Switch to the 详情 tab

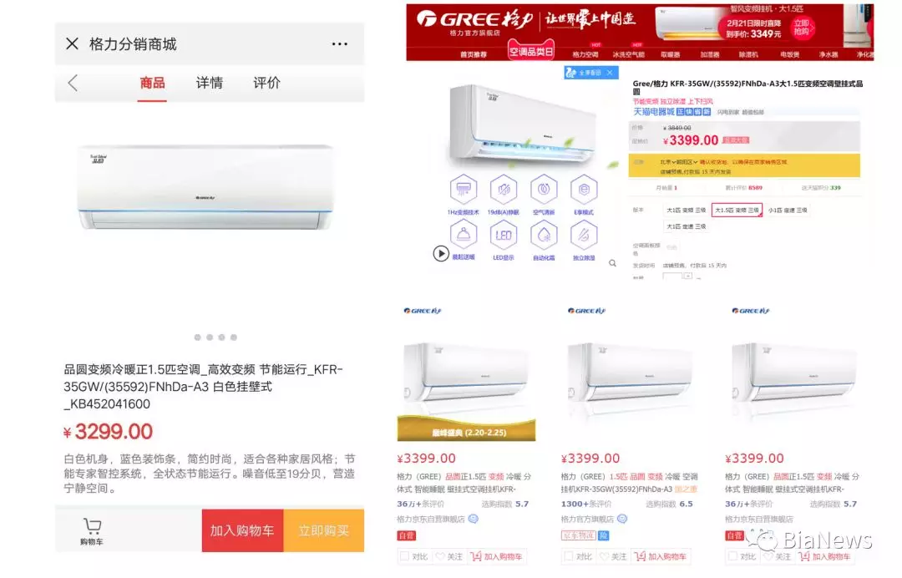[x=210, y=83]
